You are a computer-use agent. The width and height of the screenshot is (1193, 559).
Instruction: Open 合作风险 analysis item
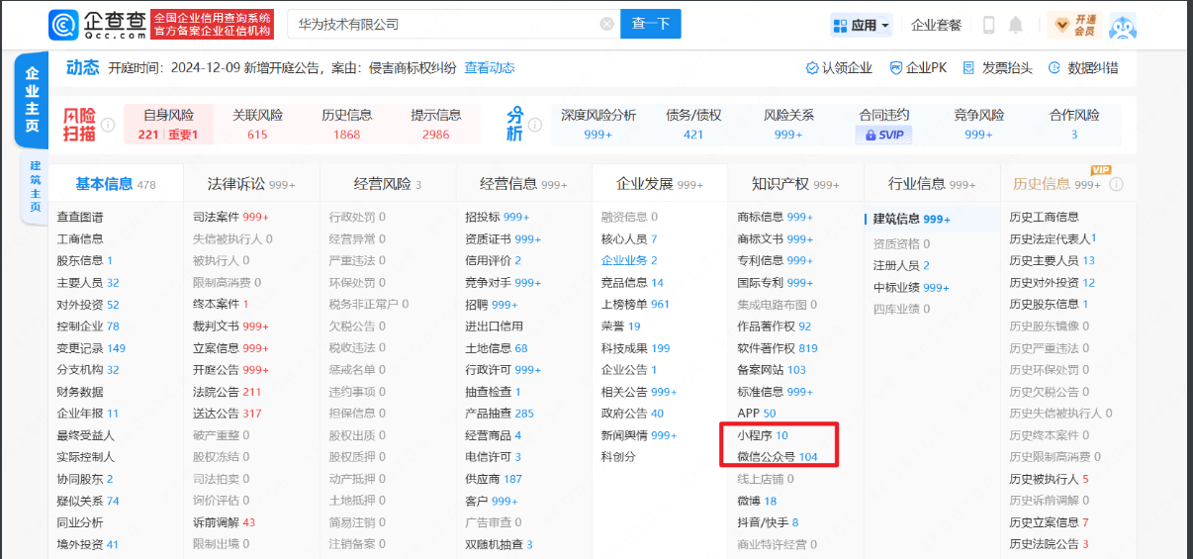point(1074,125)
